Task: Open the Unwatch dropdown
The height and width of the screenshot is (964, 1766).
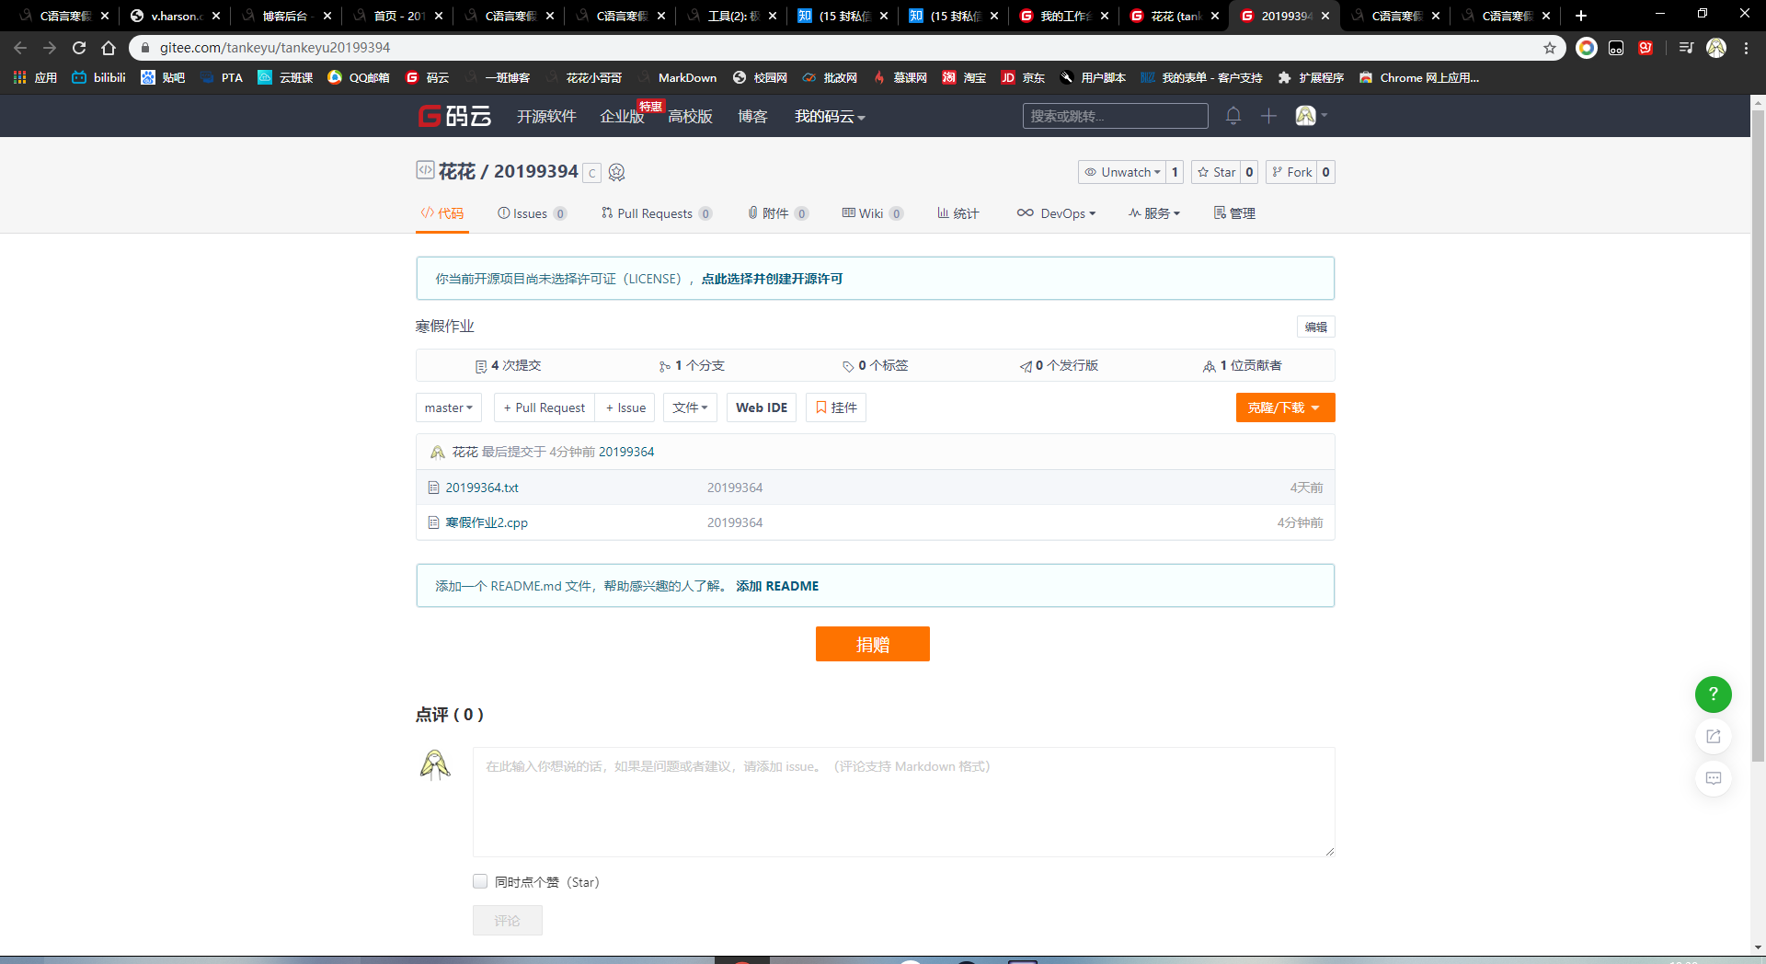Action: tap(1122, 172)
